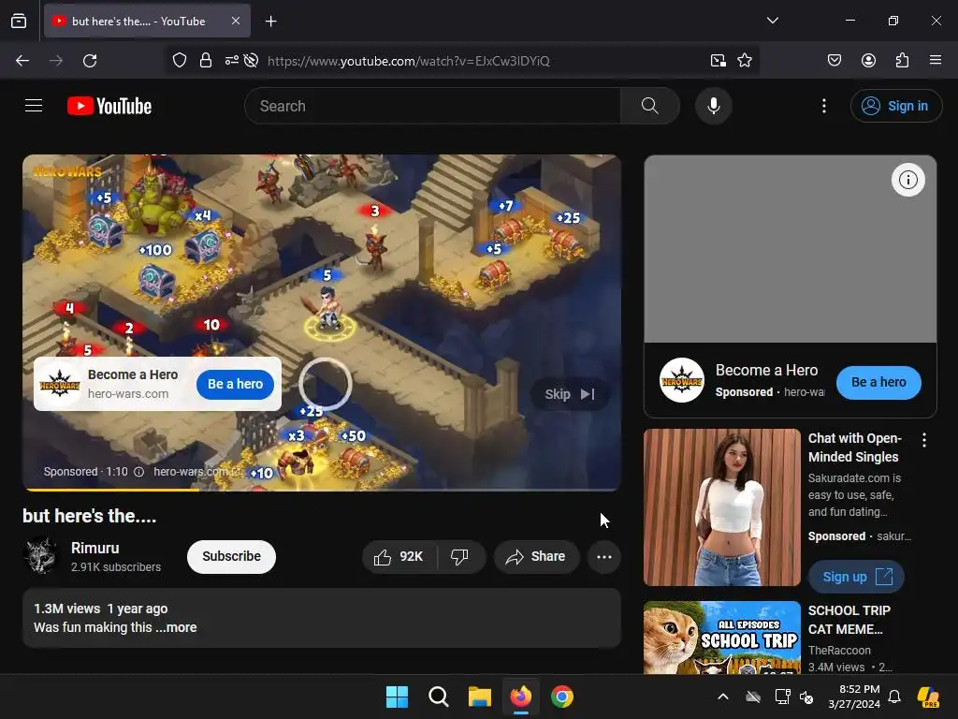958x719 pixels.
Task: Open ad info icon next to Sponsored 1:10
Action: point(138,472)
